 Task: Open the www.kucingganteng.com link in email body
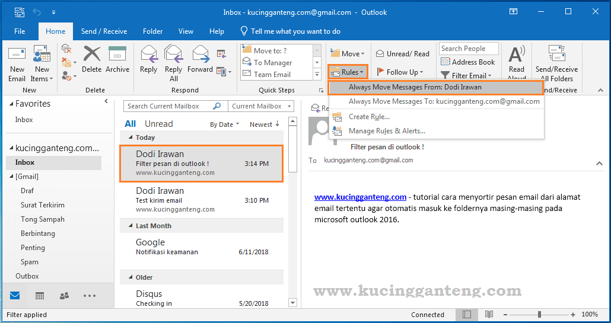360,197
